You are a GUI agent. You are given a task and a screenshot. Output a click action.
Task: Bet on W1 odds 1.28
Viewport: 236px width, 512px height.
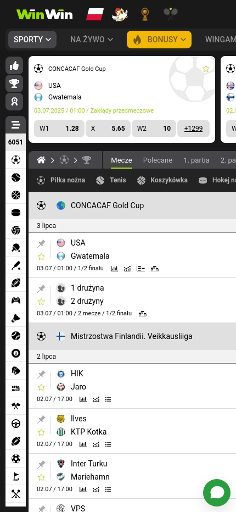pos(59,129)
